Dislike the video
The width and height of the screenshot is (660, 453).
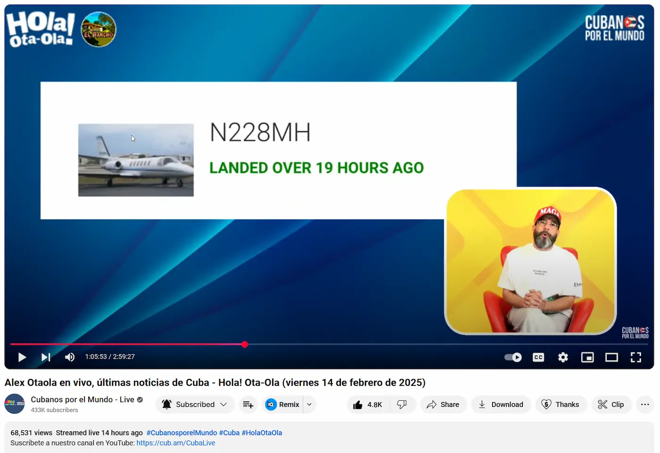coord(402,404)
